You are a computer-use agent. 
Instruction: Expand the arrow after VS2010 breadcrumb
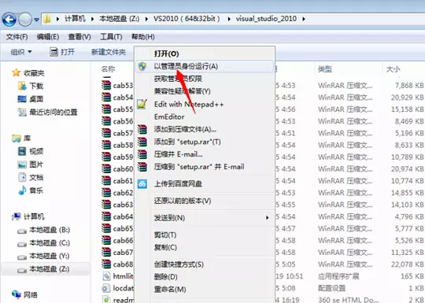229,19
